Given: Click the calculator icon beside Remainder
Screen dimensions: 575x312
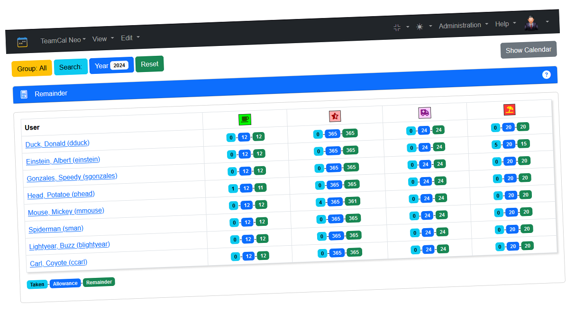Looking at the screenshot, I should [24, 95].
